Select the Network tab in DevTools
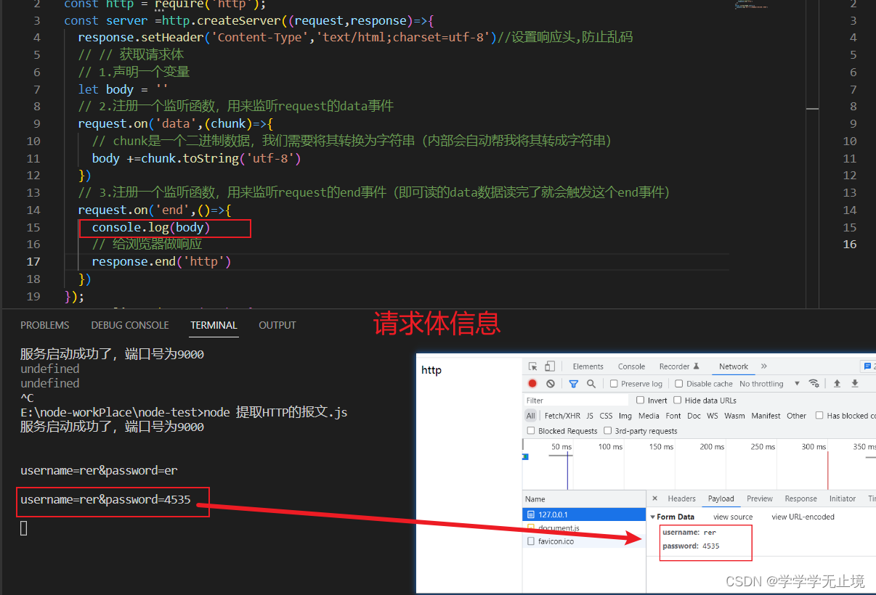 [x=734, y=366]
